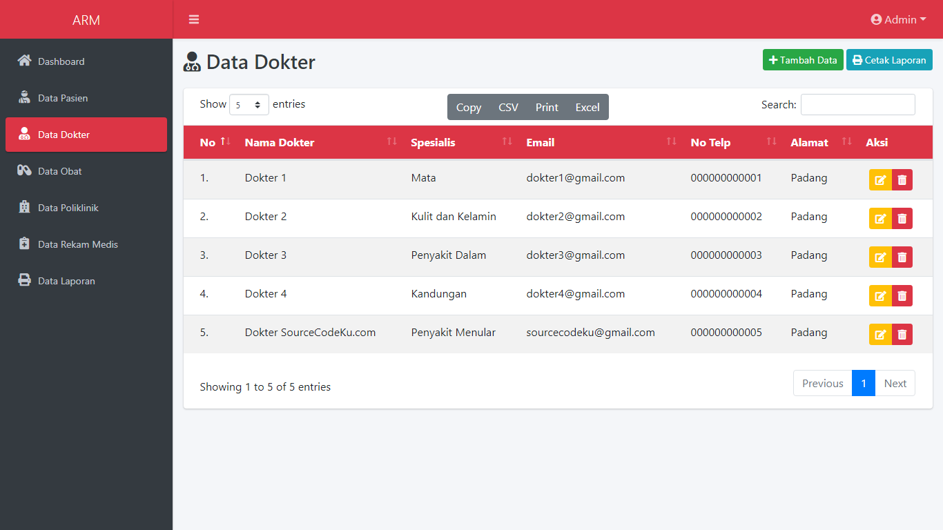Open Data Rekam Medis in the sidebar

pyautogui.click(x=86, y=244)
